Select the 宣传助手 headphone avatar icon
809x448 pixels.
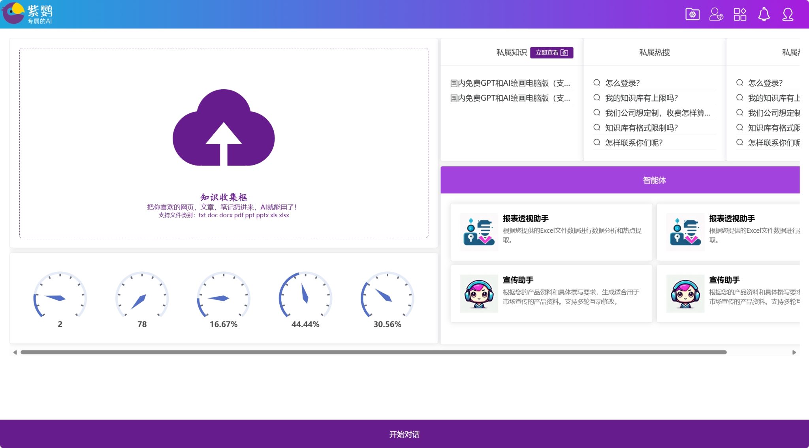[x=478, y=293]
